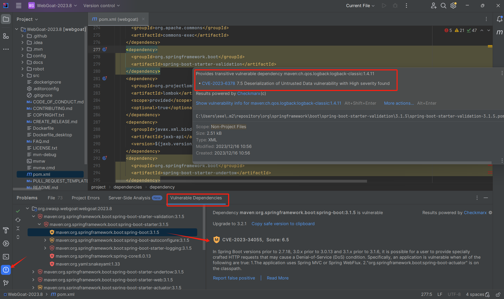Open the Build hammer tool window
The image size is (504, 299).
pyautogui.click(x=6, y=230)
